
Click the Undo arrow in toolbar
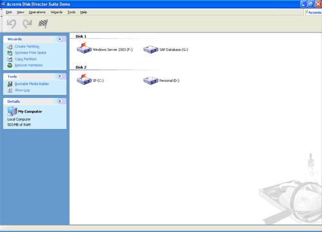(x=12, y=24)
